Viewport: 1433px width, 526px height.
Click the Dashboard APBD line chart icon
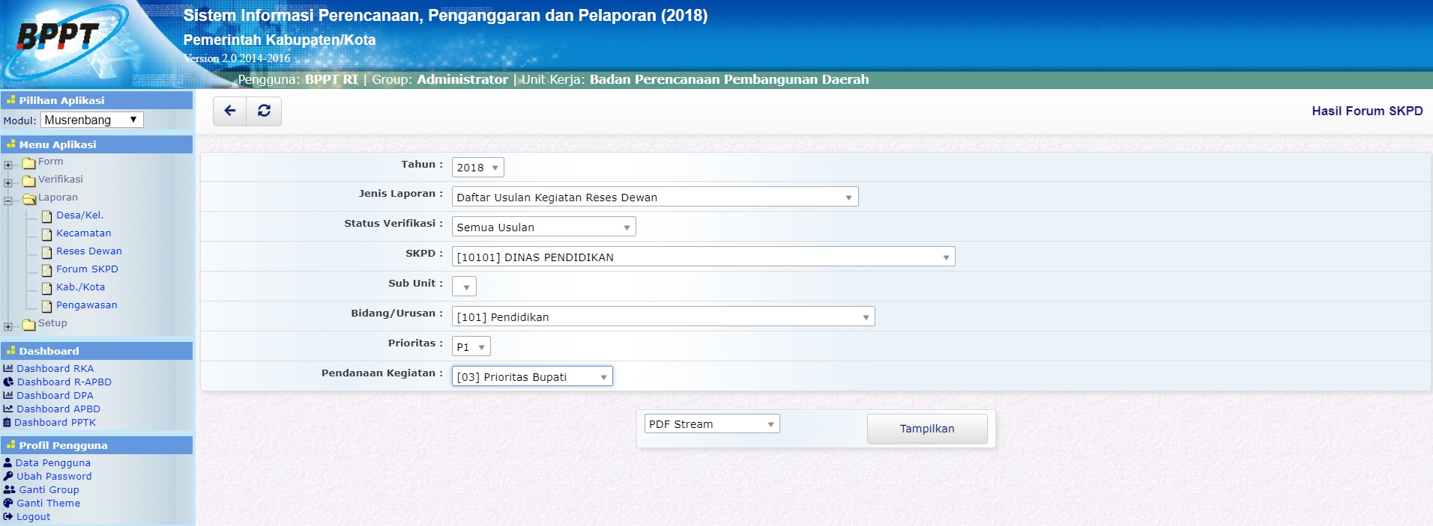point(8,409)
